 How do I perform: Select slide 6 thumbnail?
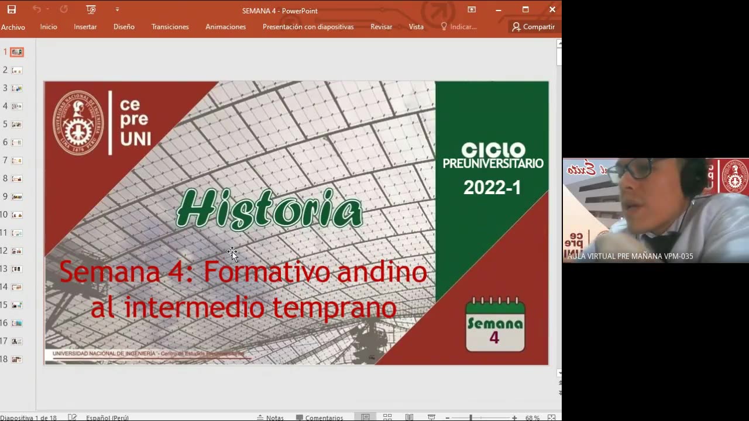(x=17, y=143)
